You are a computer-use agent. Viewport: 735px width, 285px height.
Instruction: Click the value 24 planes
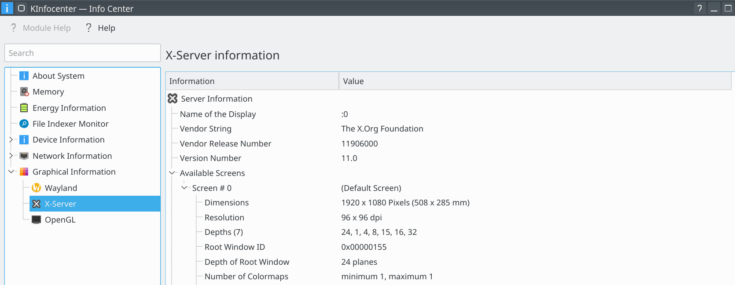[x=359, y=262]
